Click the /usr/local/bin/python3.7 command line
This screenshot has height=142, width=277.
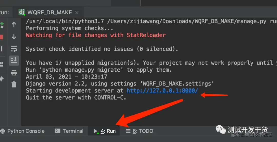click(x=151, y=21)
